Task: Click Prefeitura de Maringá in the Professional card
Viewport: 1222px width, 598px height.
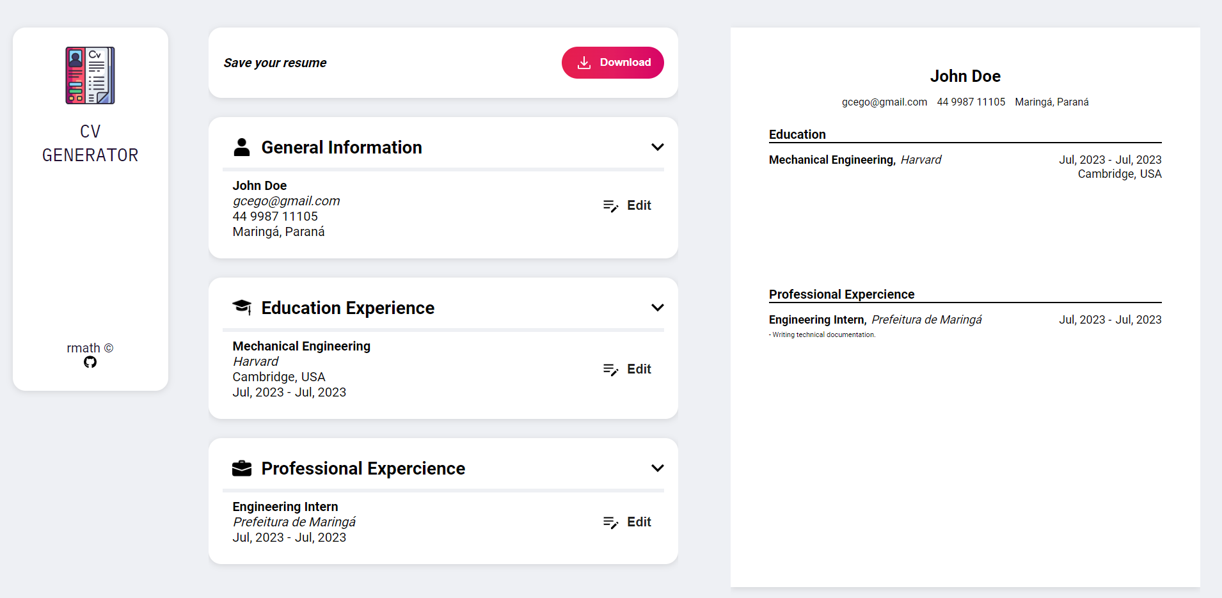Action: click(x=294, y=522)
